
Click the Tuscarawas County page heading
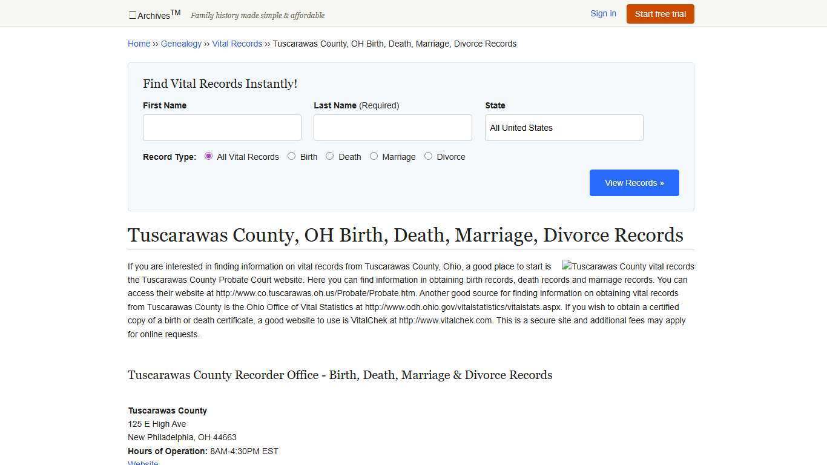click(405, 235)
